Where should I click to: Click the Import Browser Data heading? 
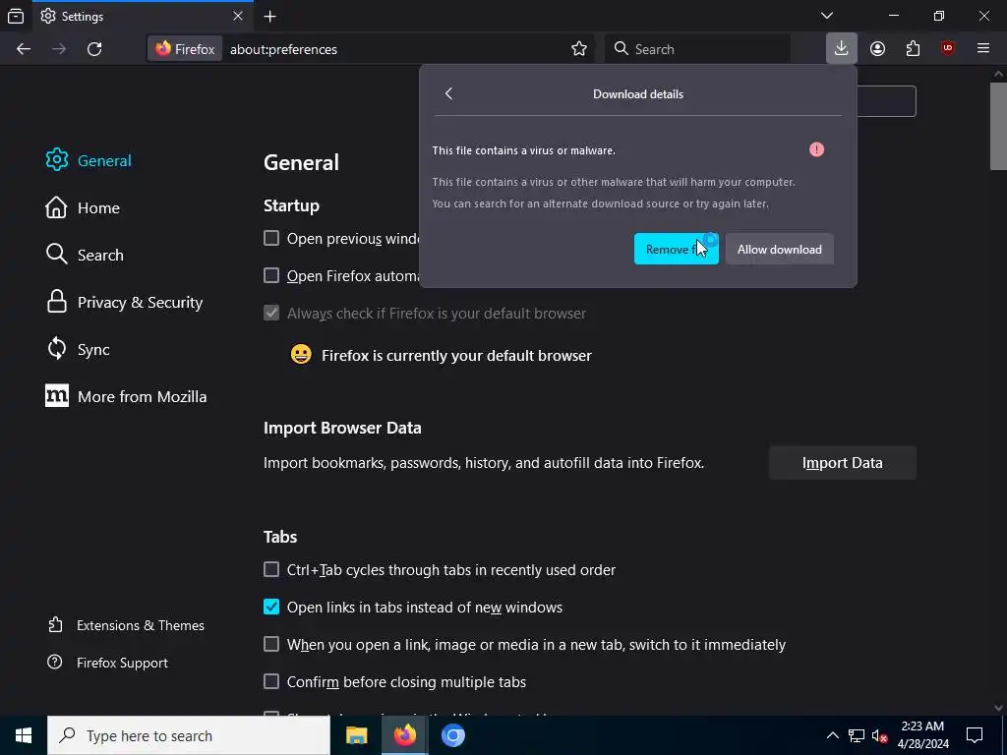click(342, 429)
